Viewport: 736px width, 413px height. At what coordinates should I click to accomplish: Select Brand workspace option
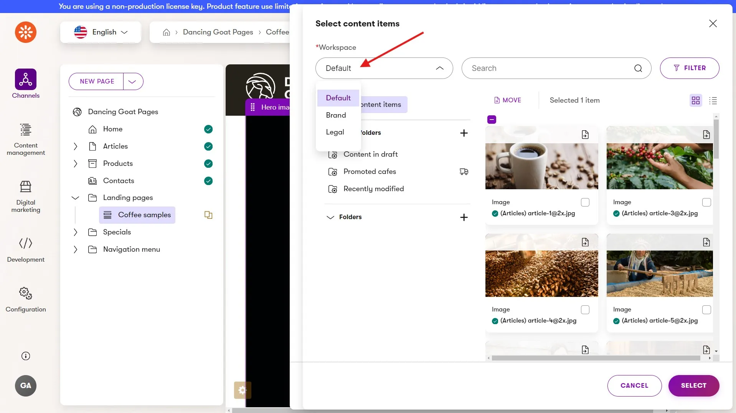(x=338, y=115)
